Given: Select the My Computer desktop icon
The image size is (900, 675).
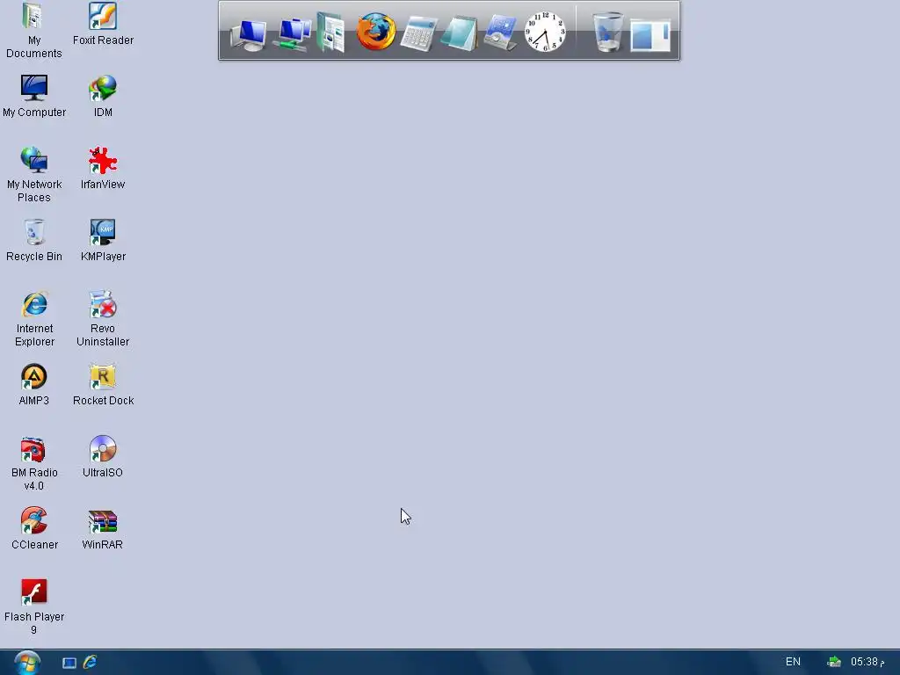Looking at the screenshot, I should pos(34,96).
